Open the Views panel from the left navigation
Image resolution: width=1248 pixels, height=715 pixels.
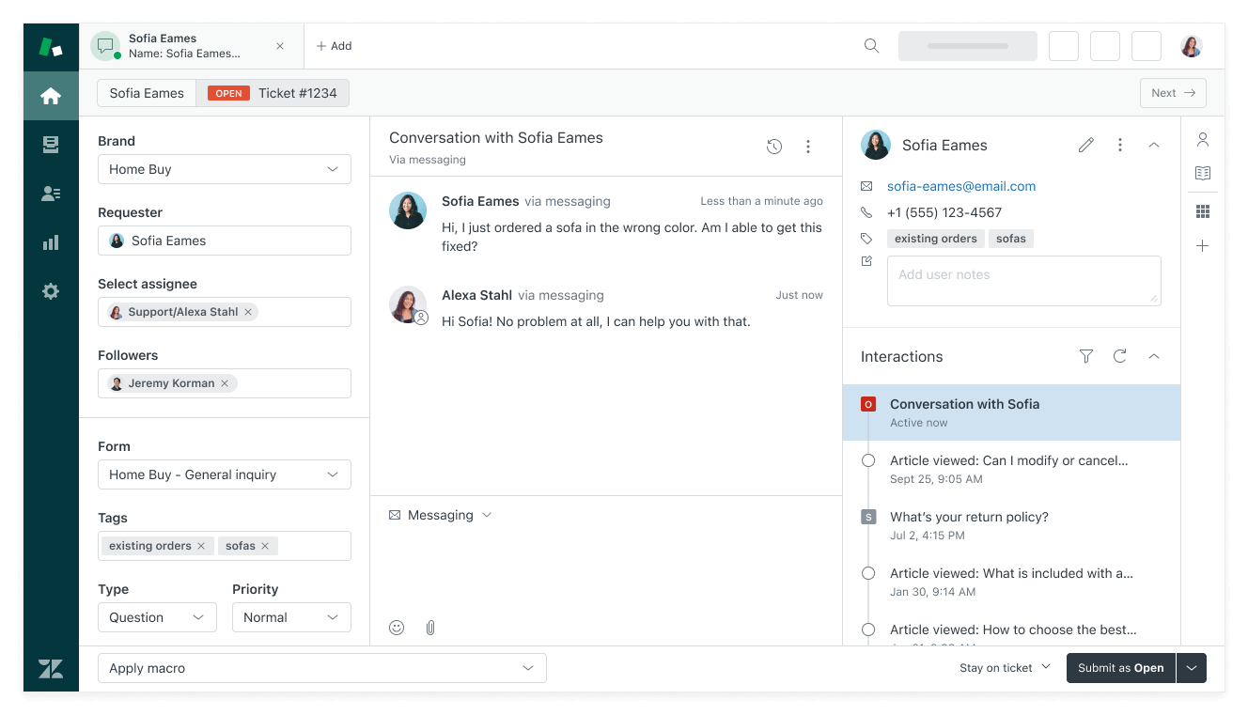(x=51, y=144)
